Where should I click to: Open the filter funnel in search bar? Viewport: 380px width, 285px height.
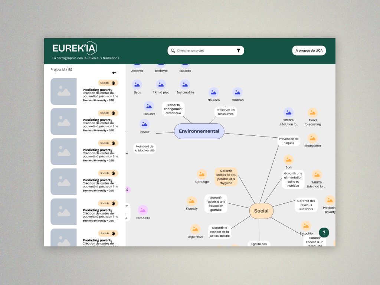point(239,50)
